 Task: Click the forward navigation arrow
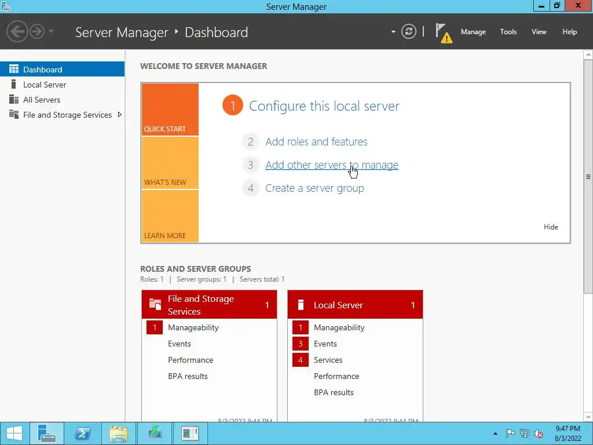pos(37,31)
